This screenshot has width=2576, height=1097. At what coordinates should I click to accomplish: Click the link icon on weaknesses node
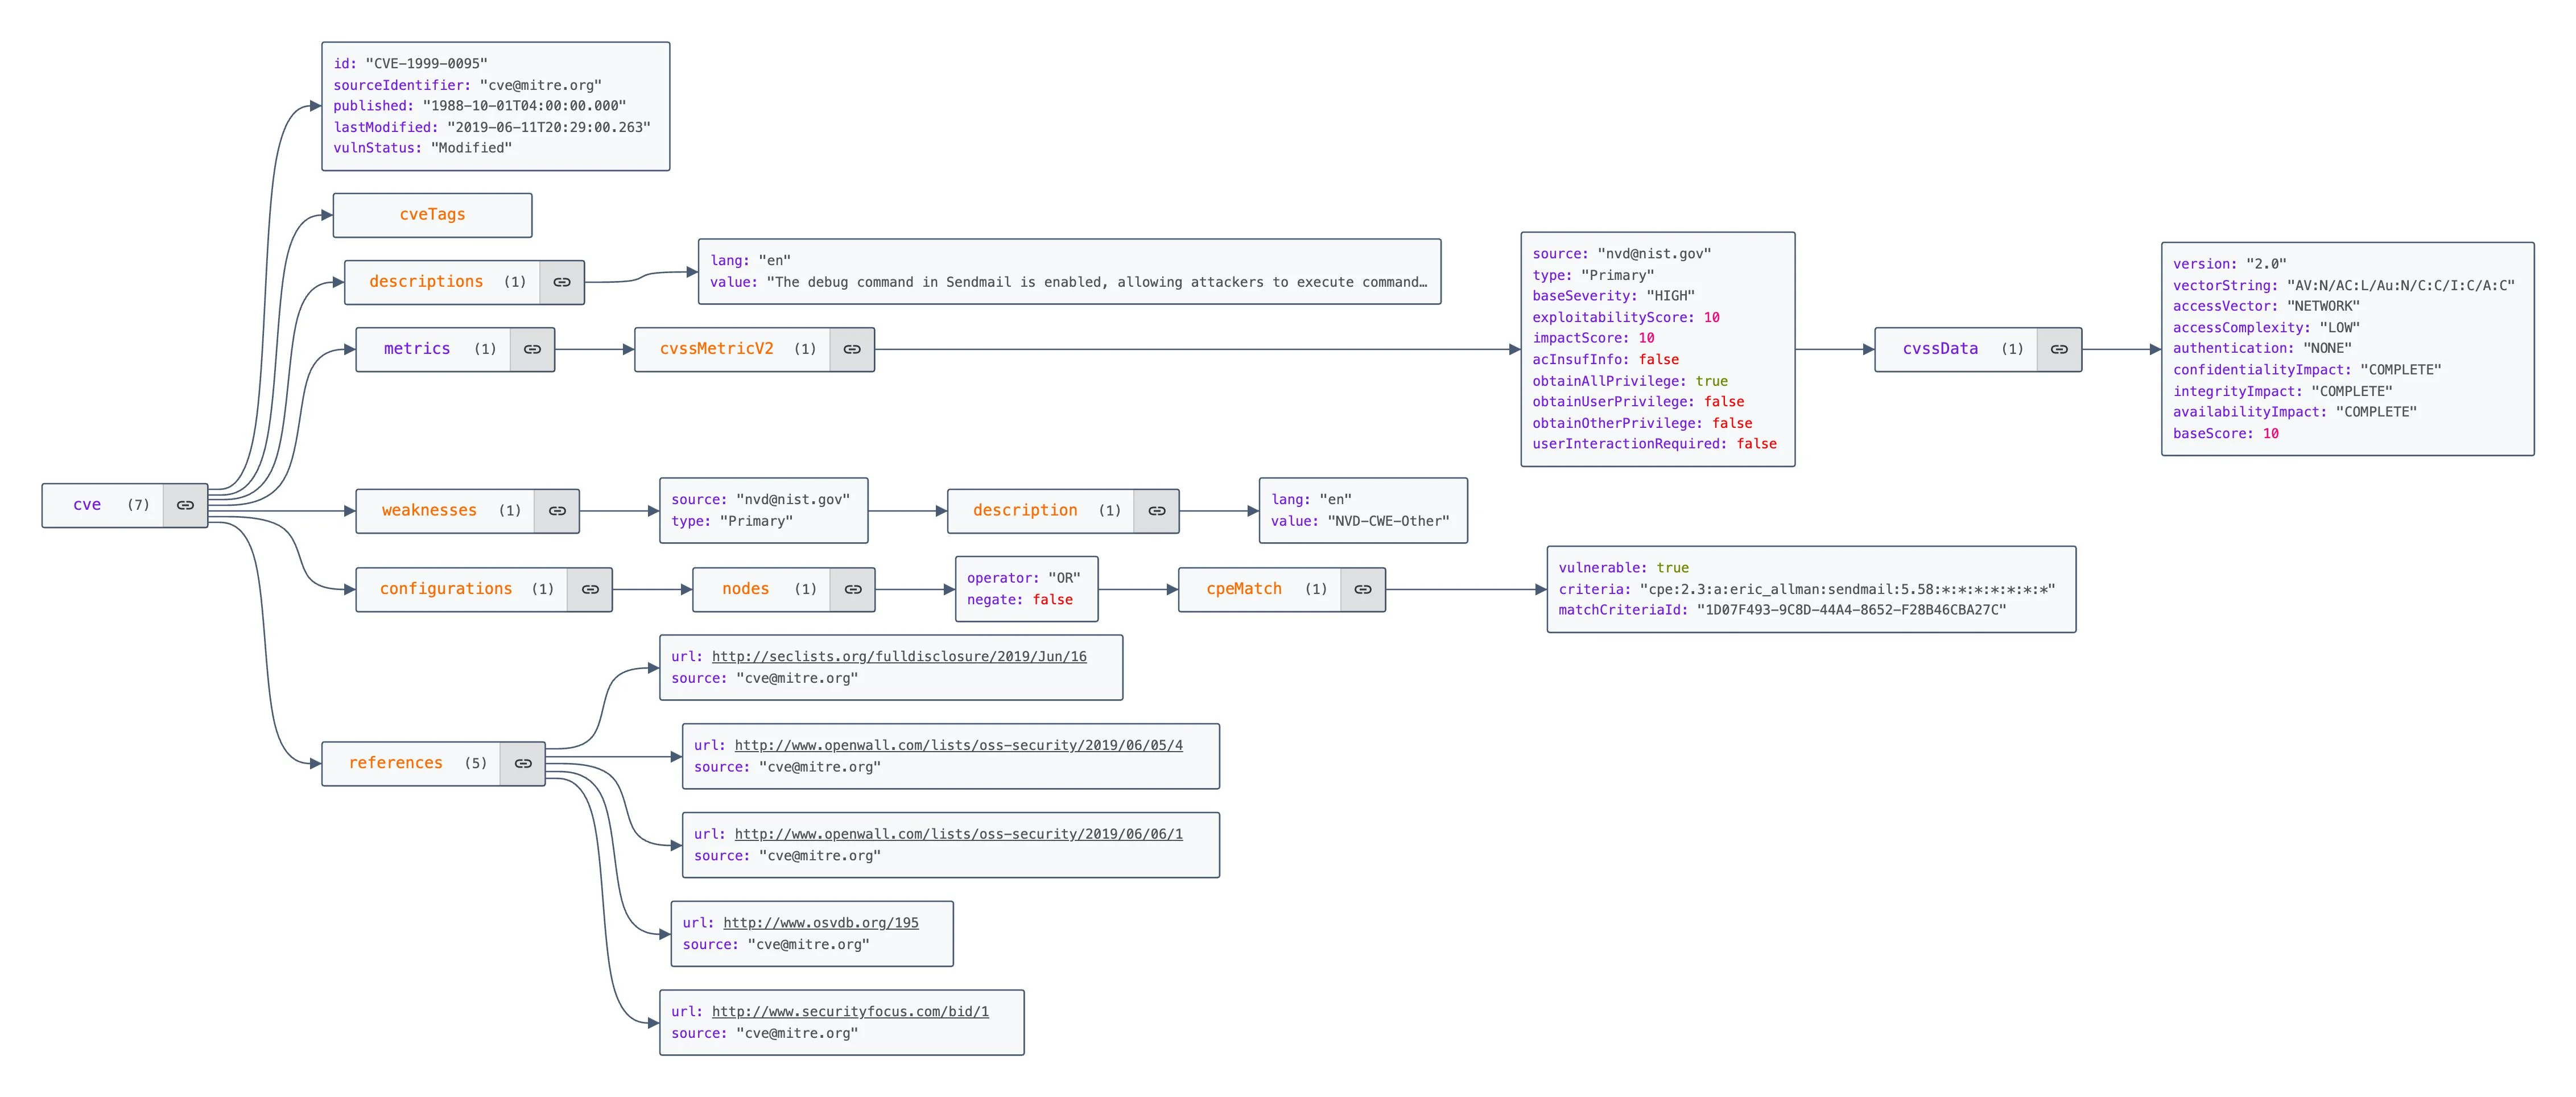(x=557, y=511)
